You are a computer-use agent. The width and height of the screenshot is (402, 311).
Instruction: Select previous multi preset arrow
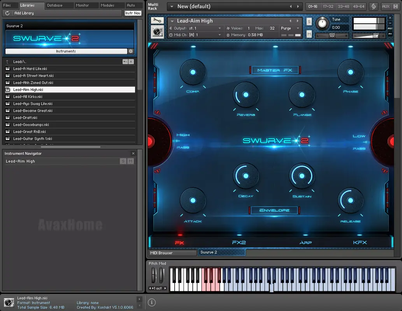pyautogui.click(x=291, y=6)
